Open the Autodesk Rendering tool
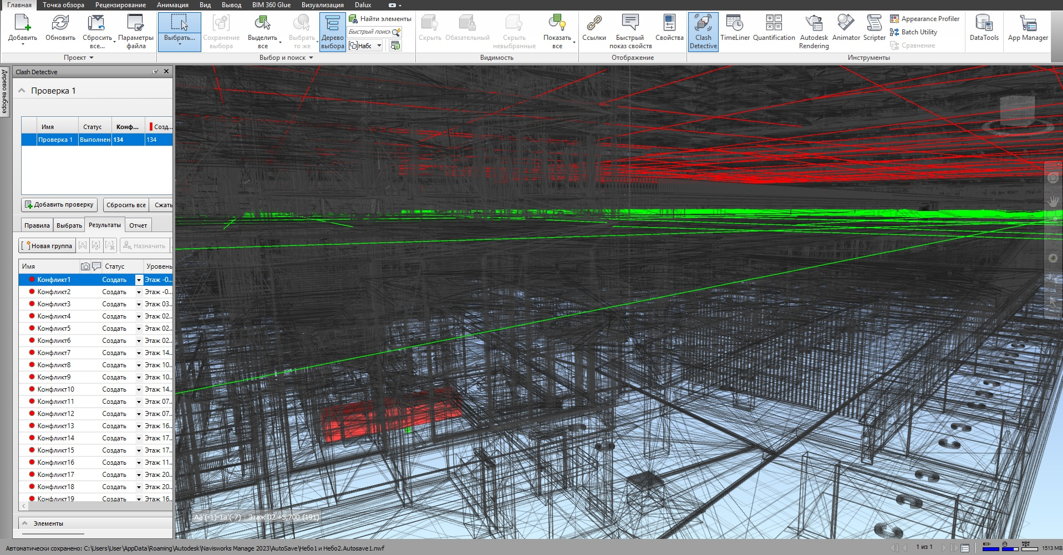The image size is (1063, 555). coord(813,32)
